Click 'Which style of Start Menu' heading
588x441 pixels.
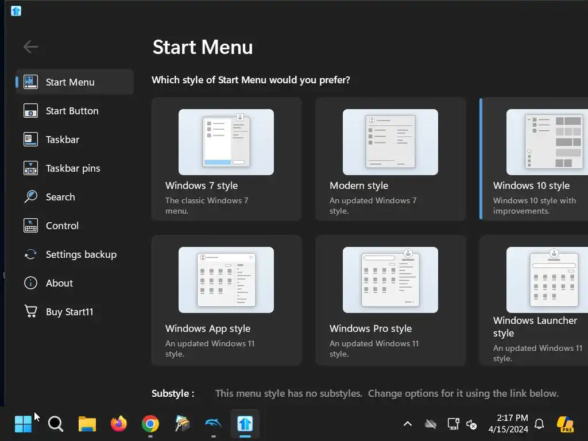click(251, 80)
